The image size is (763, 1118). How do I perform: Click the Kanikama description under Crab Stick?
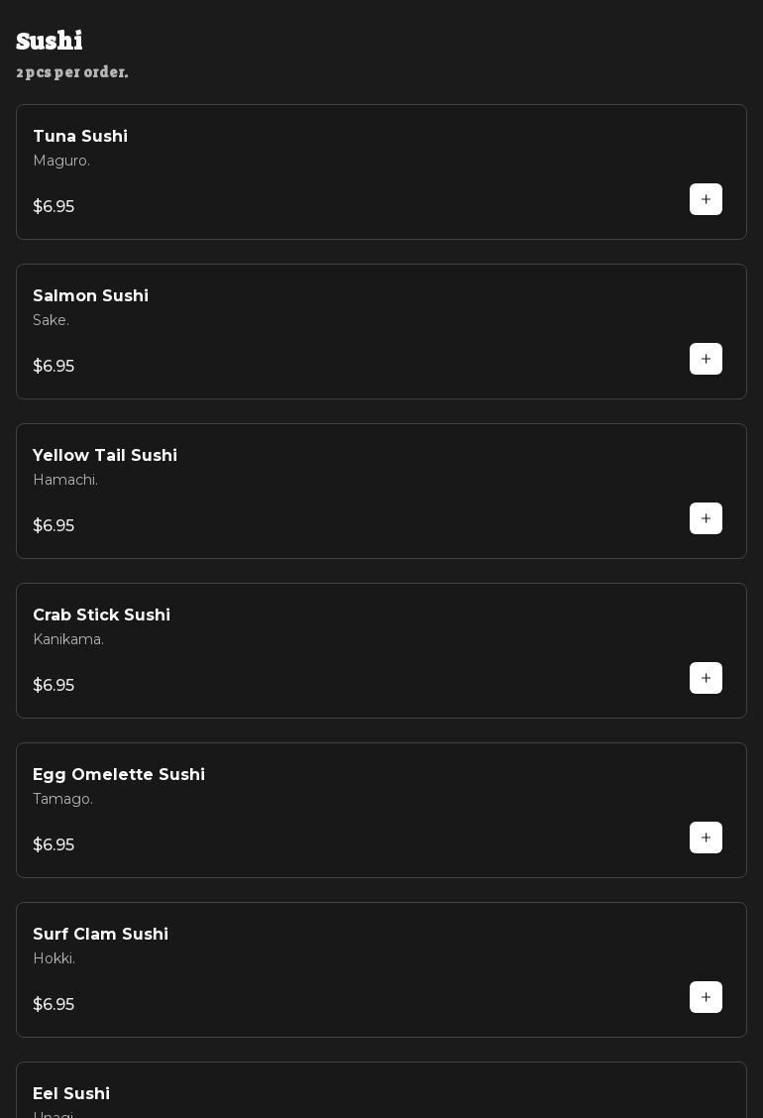tap(68, 639)
